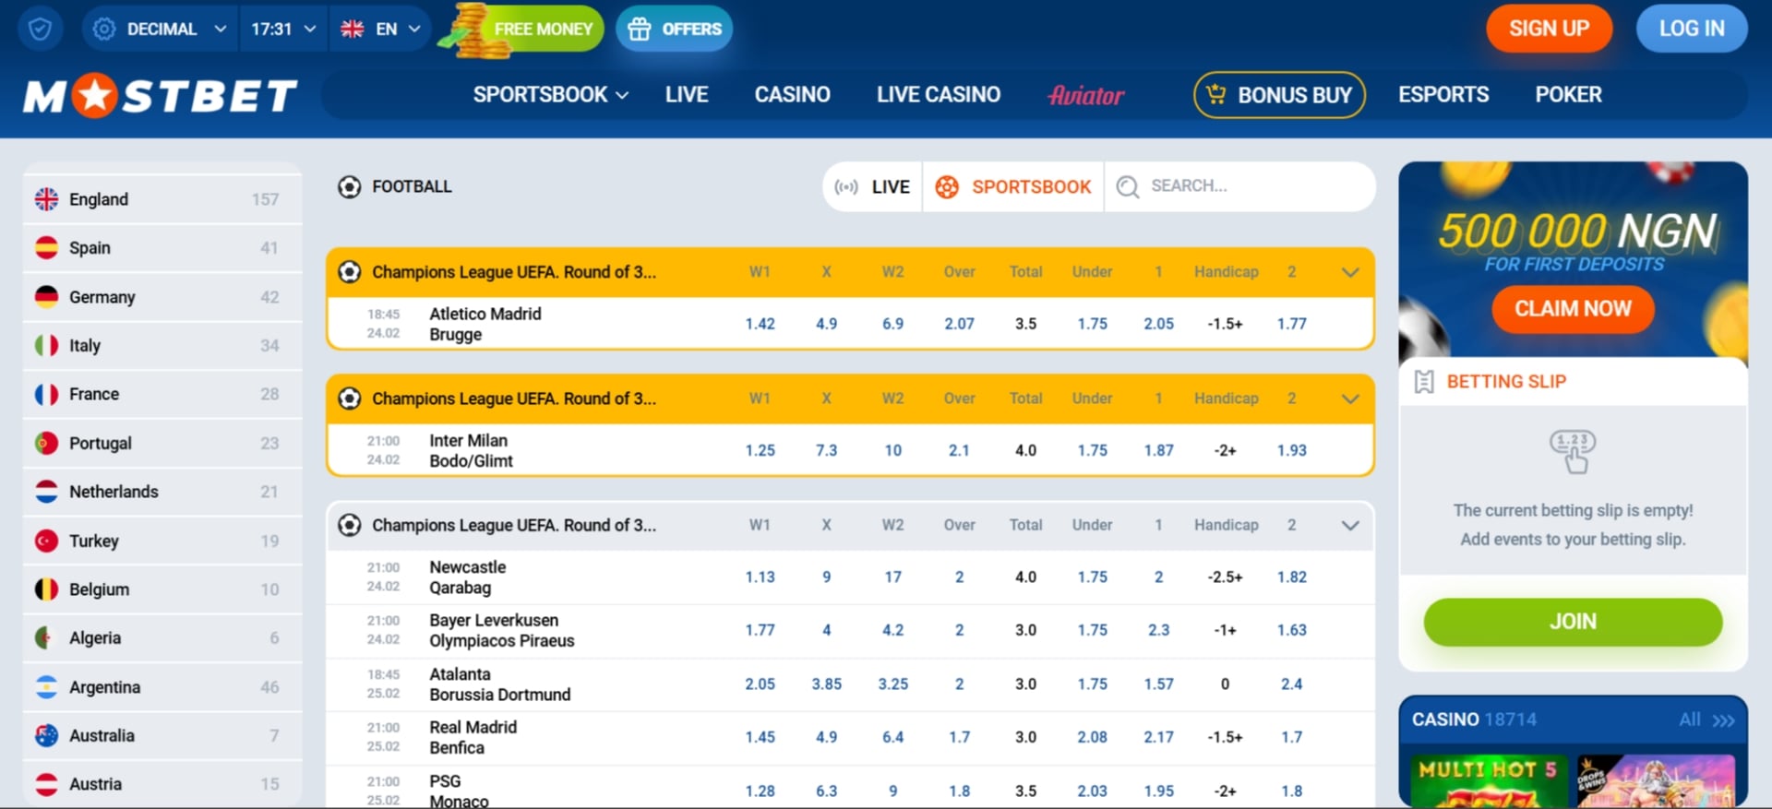Screen dimensions: 1772x809
Task: Open the Aviator game link
Action: click(x=1085, y=95)
